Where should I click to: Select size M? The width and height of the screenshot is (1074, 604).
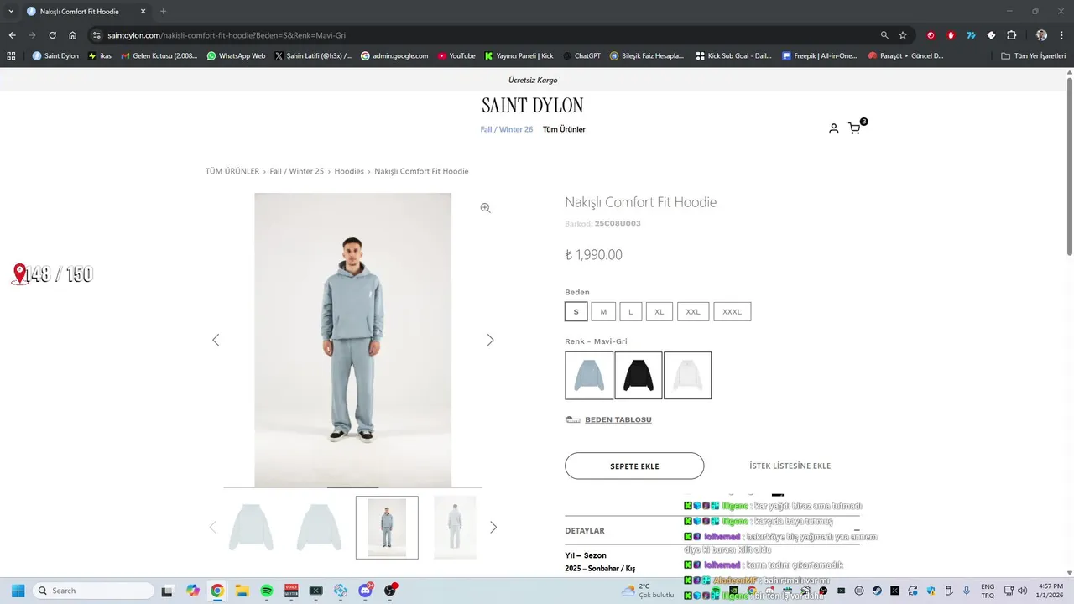tap(603, 311)
